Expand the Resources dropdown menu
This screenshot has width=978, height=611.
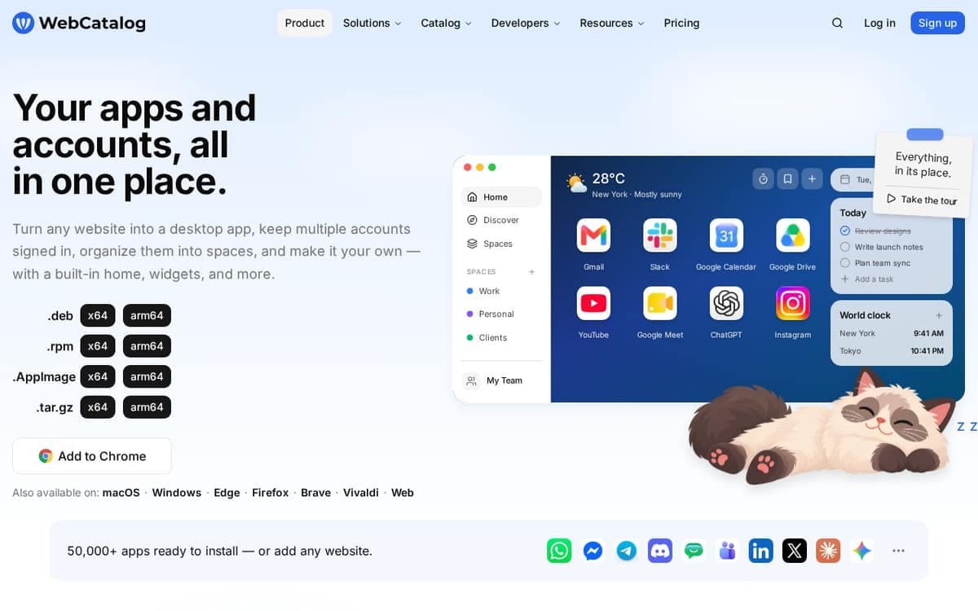click(x=611, y=23)
